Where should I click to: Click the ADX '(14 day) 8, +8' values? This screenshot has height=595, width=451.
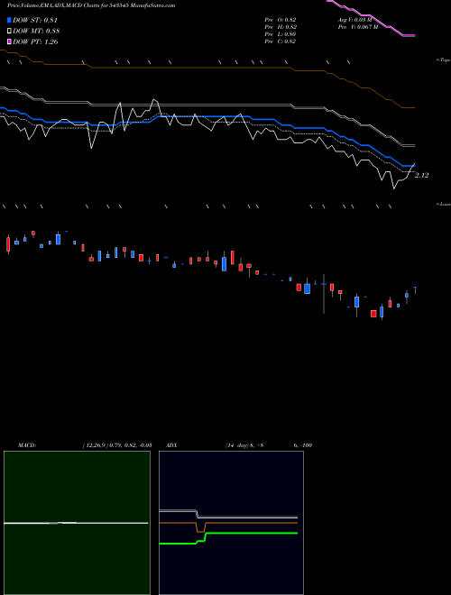tap(244, 445)
